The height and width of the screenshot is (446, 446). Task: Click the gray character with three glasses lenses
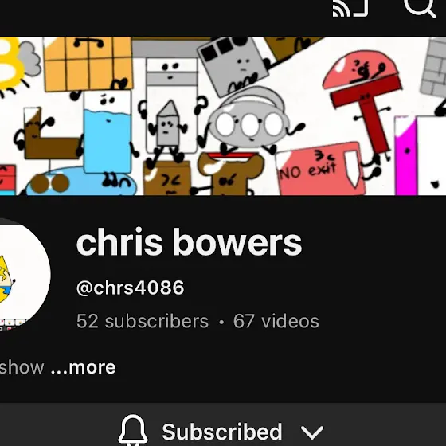248,123
